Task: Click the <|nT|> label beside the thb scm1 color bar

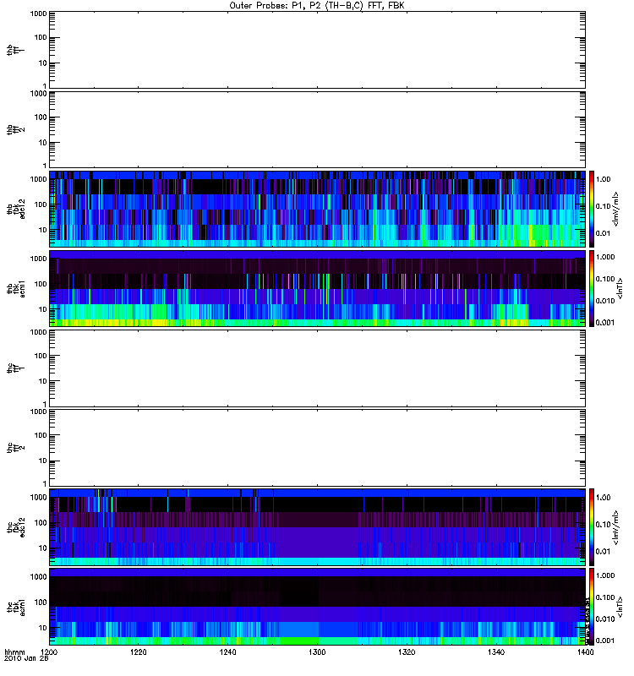Action: point(620,288)
